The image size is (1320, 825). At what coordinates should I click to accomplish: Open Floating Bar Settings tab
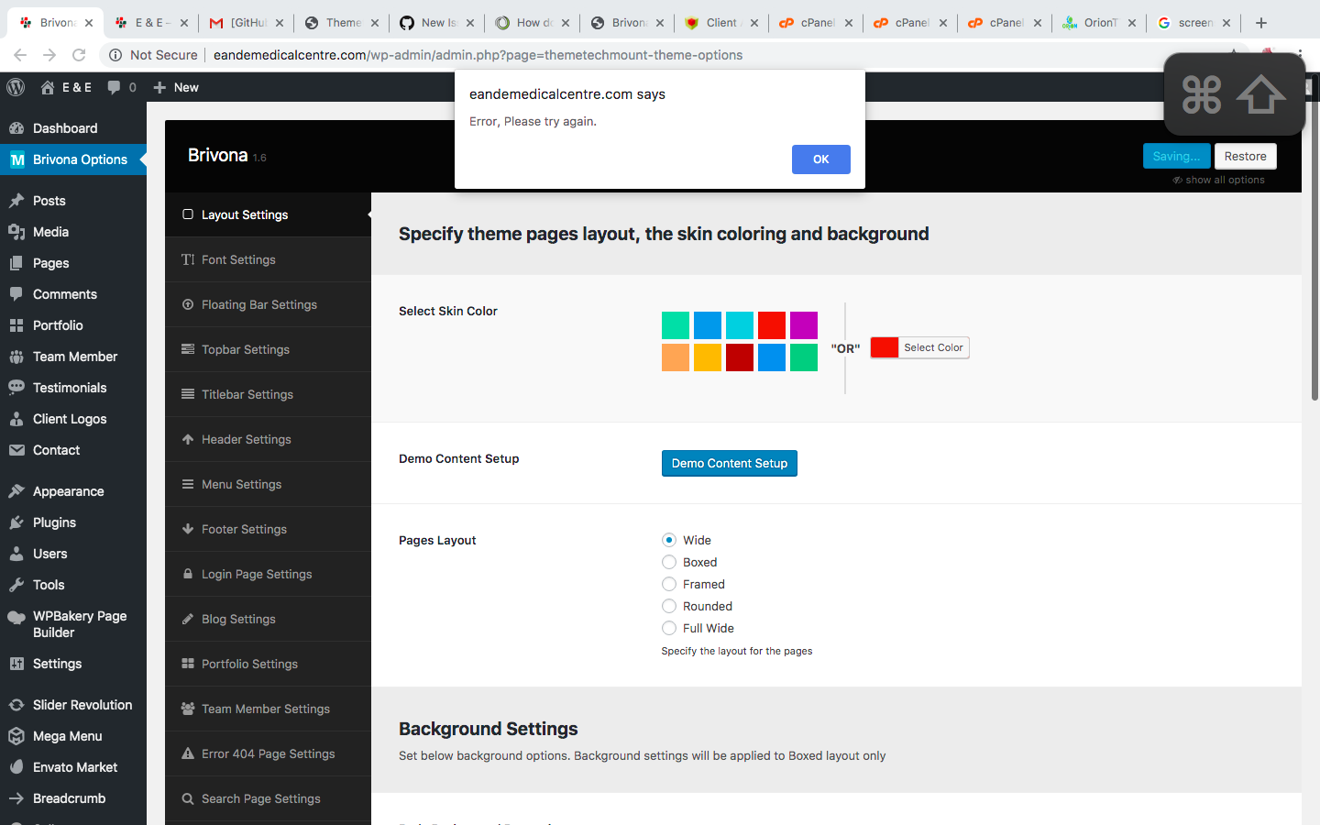pos(268,304)
